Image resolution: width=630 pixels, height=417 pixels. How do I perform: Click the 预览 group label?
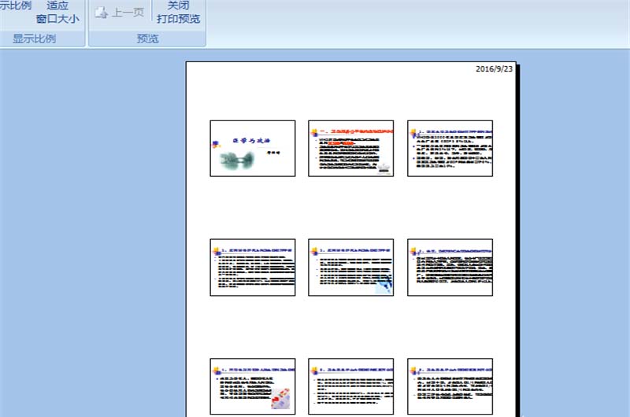[x=147, y=39]
